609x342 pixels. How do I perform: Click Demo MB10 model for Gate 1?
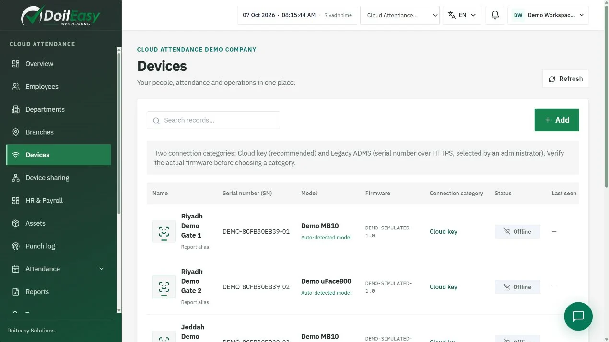[320, 226]
